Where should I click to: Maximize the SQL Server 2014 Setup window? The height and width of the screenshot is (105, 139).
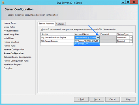click(x=128, y=2)
